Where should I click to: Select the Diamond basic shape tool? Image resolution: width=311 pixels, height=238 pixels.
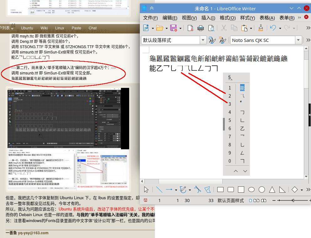(294, 190)
